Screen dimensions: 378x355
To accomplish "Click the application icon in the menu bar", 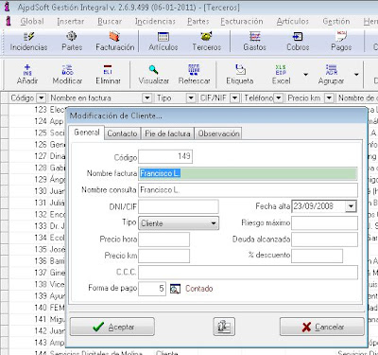I will pos(9,21).
